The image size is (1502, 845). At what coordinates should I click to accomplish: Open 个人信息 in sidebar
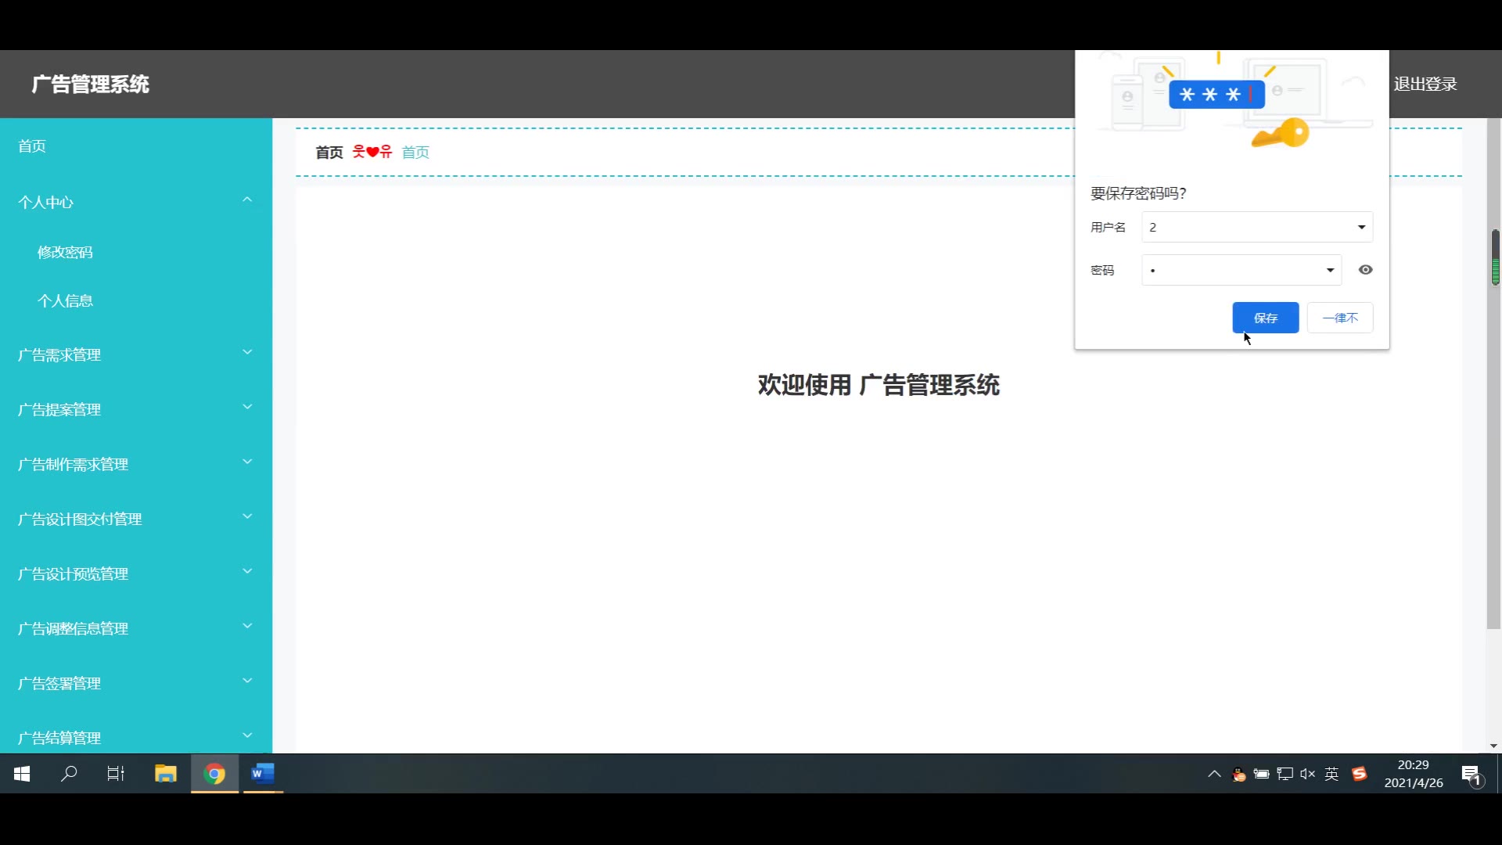tap(65, 300)
